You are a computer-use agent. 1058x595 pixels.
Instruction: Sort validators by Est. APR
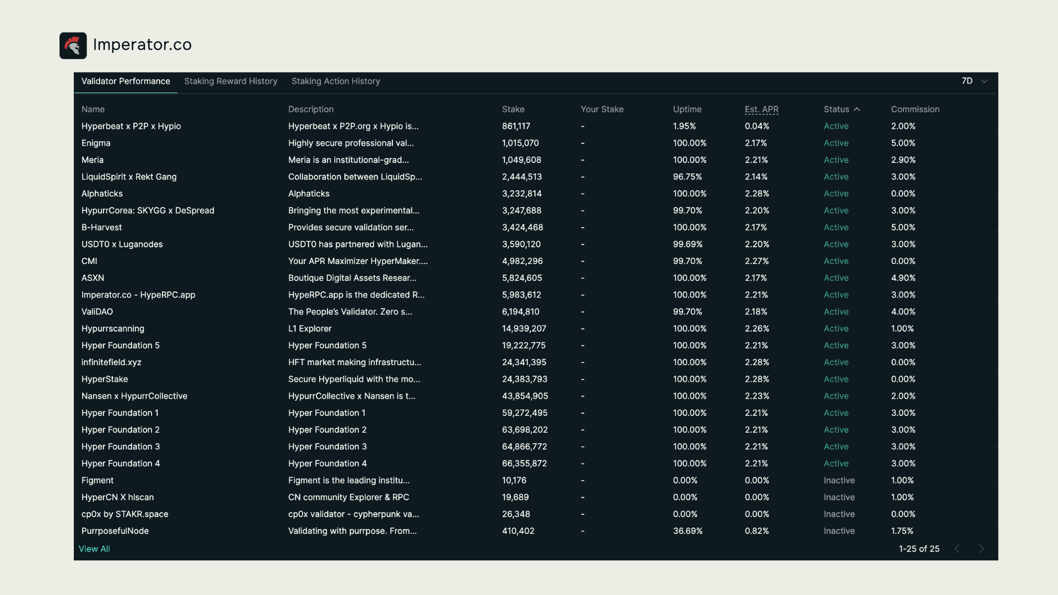(762, 109)
